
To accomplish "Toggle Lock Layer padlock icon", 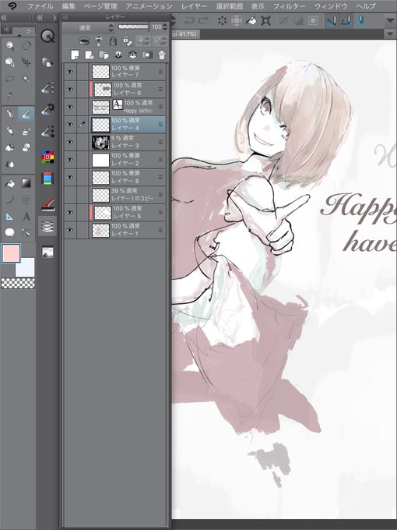I will [113, 41].
